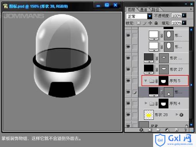Click the yellow 形状 28 layer thumbnail
Image resolution: width=196 pixels, height=147 pixels.
click(149, 115)
